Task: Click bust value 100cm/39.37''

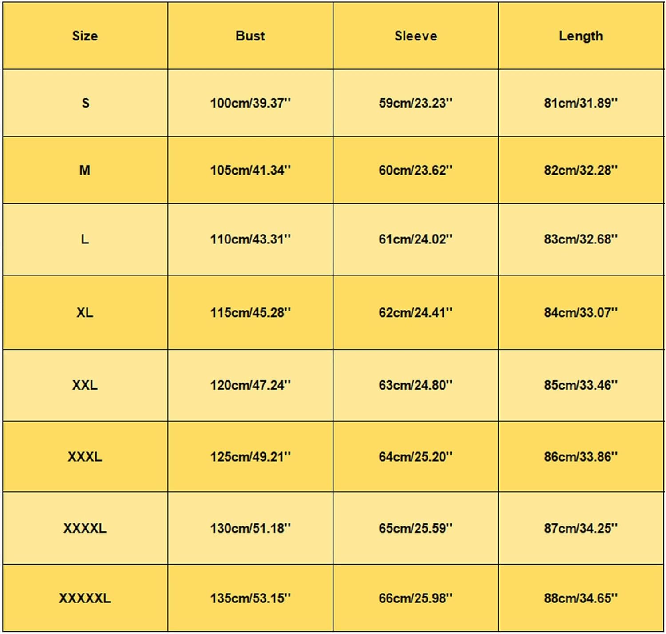Action: coord(250,103)
